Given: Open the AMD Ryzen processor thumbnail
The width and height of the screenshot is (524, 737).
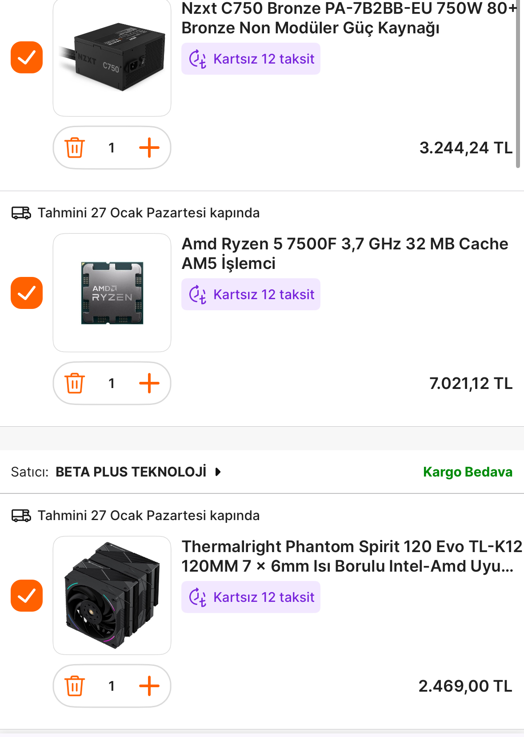Looking at the screenshot, I should click(x=112, y=293).
